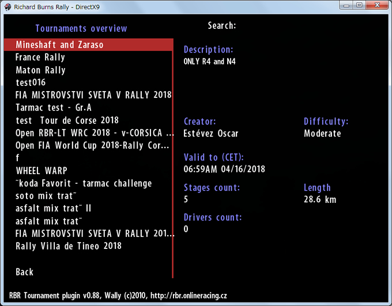Select the Mineshaft and Zaraso tournament

coord(89,45)
